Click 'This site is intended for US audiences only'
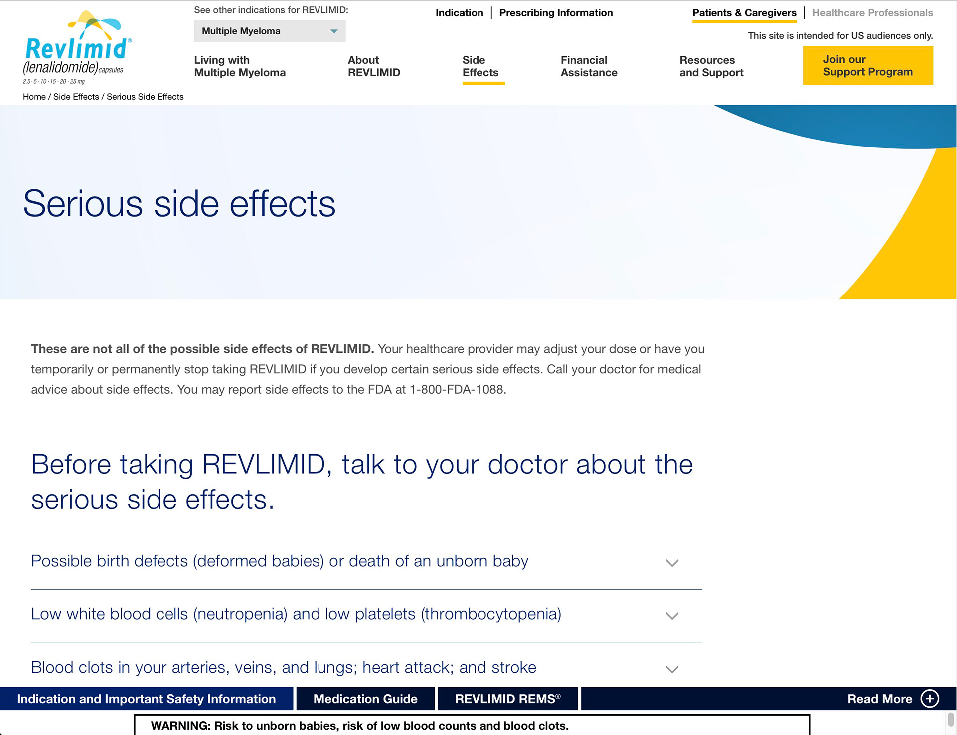The height and width of the screenshot is (735, 957). (840, 36)
